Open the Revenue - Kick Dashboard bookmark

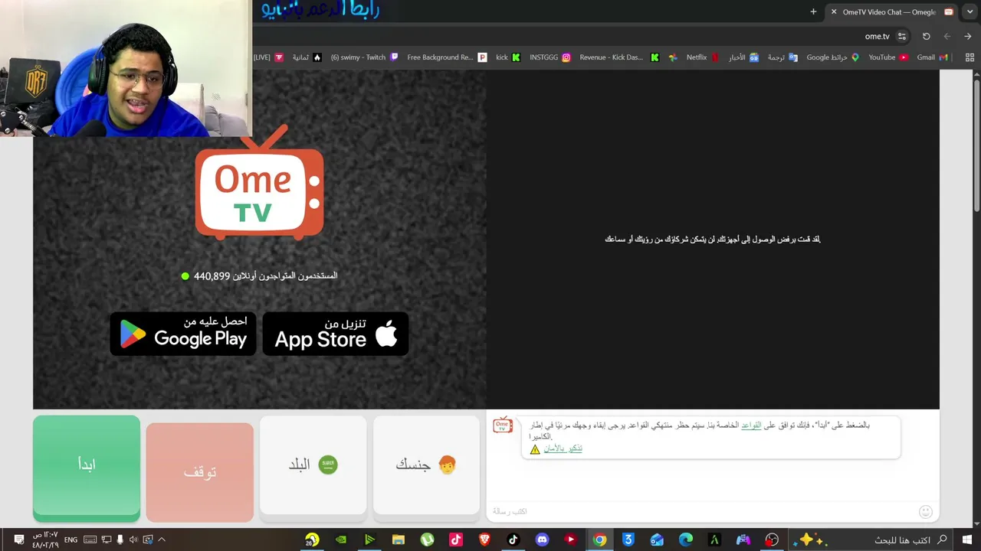(x=619, y=57)
